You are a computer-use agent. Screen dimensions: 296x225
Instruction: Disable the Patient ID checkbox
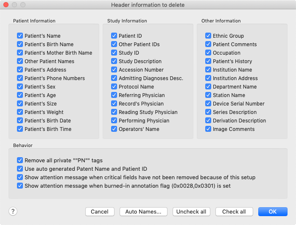pos(114,36)
